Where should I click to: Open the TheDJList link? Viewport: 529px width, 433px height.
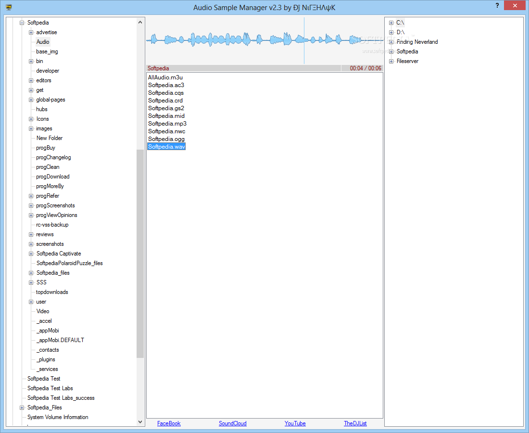355,423
